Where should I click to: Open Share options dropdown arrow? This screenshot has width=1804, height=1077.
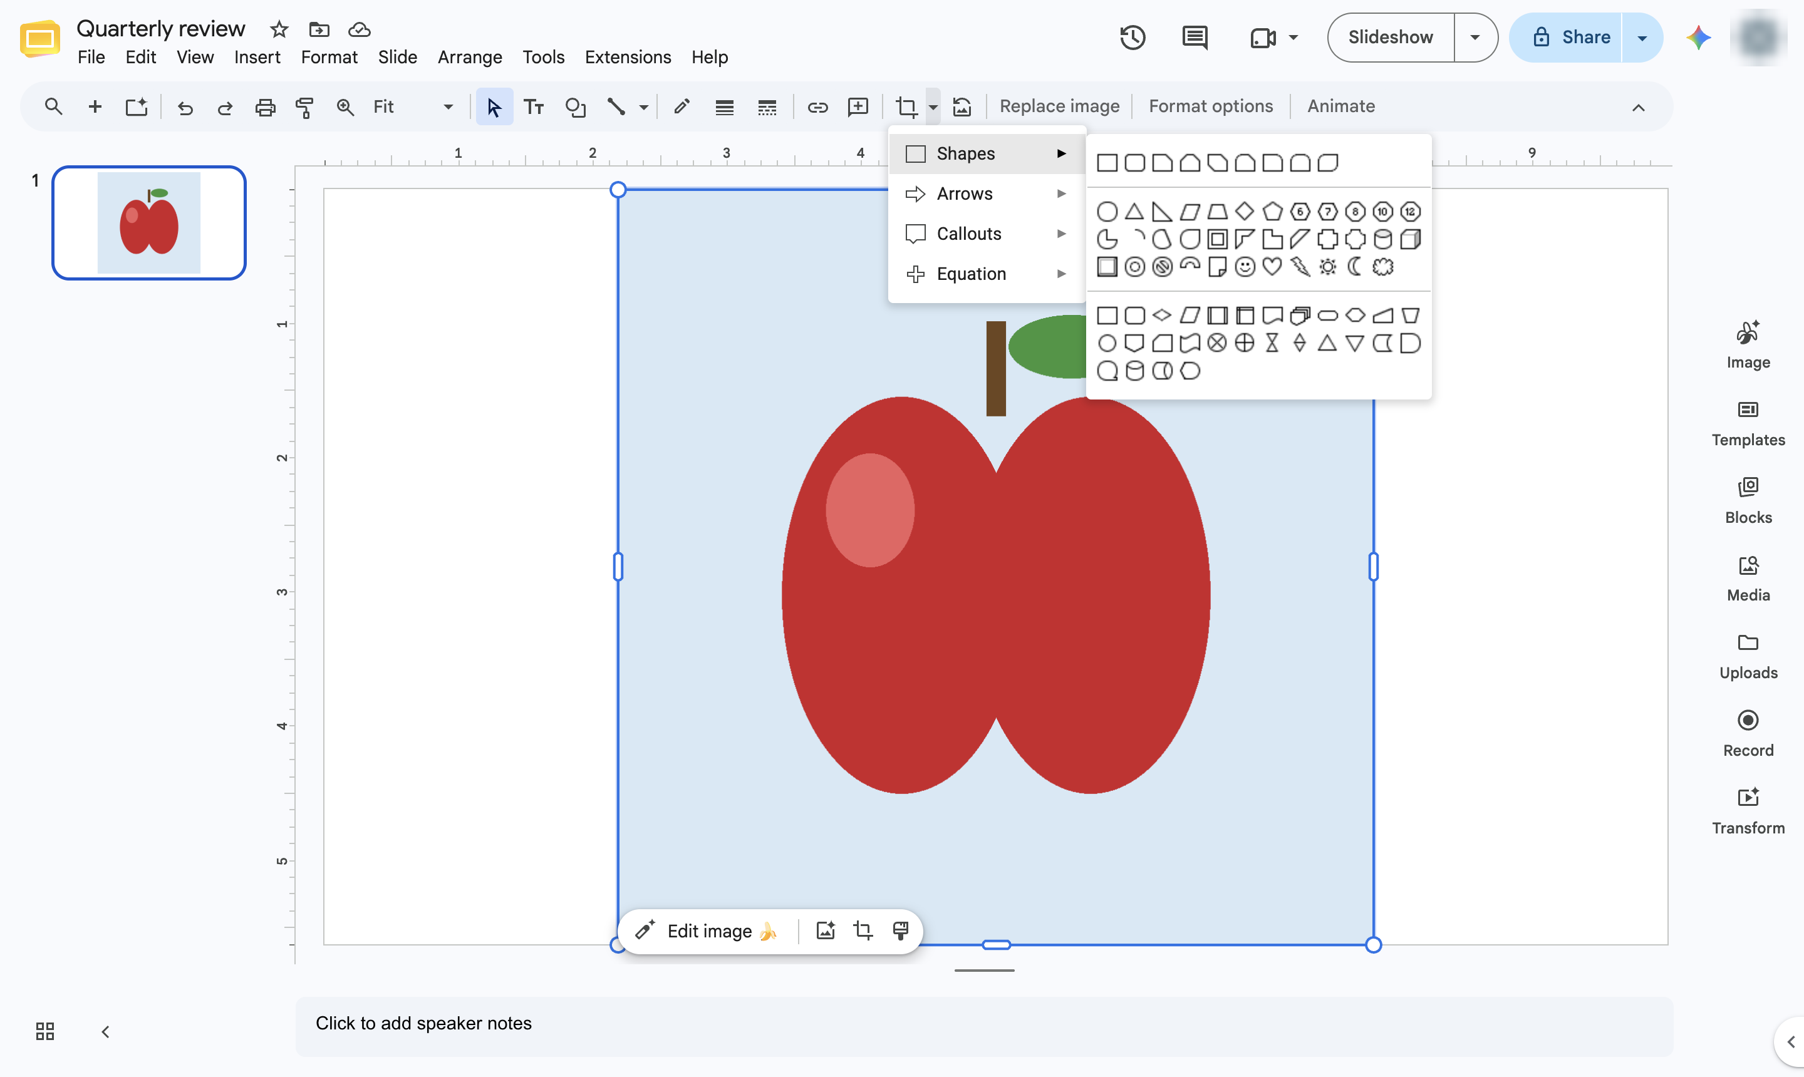point(1641,37)
